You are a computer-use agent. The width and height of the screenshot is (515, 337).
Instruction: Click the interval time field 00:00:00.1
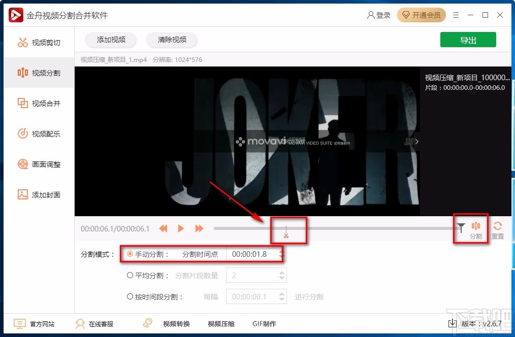252,296
